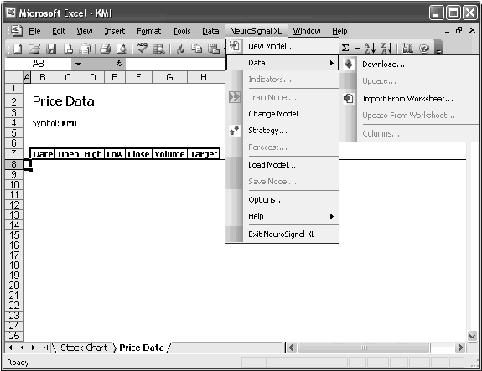Click the Save floppy disk icon
This screenshot has width=482, height=371.
51,49
